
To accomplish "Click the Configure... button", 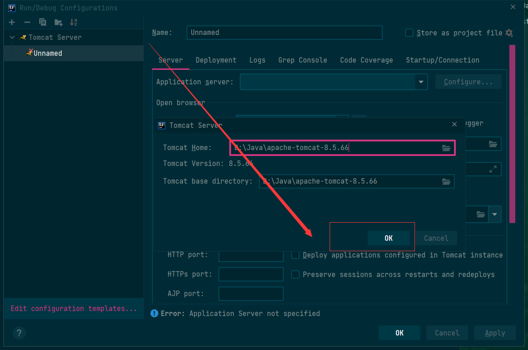I will click(x=469, y=82).
